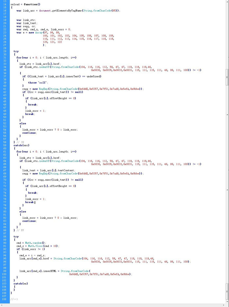Select line number 99 in the gutter
Screen dimensions: 229x307
(x=5, y=271)
